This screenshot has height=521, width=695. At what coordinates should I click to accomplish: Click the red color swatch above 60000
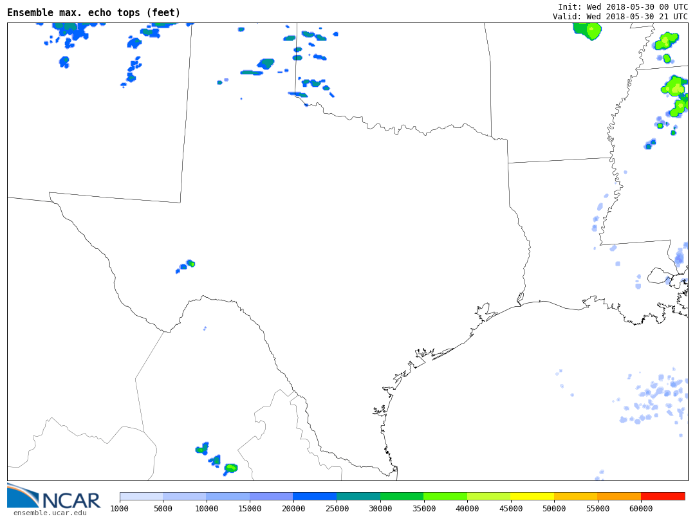coord(663,496)
